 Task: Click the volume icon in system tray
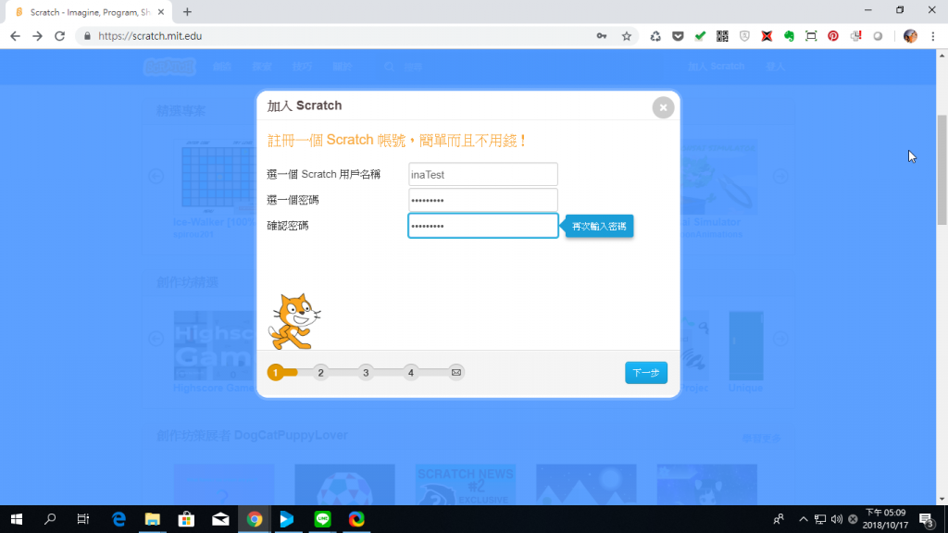click(837, 519)
